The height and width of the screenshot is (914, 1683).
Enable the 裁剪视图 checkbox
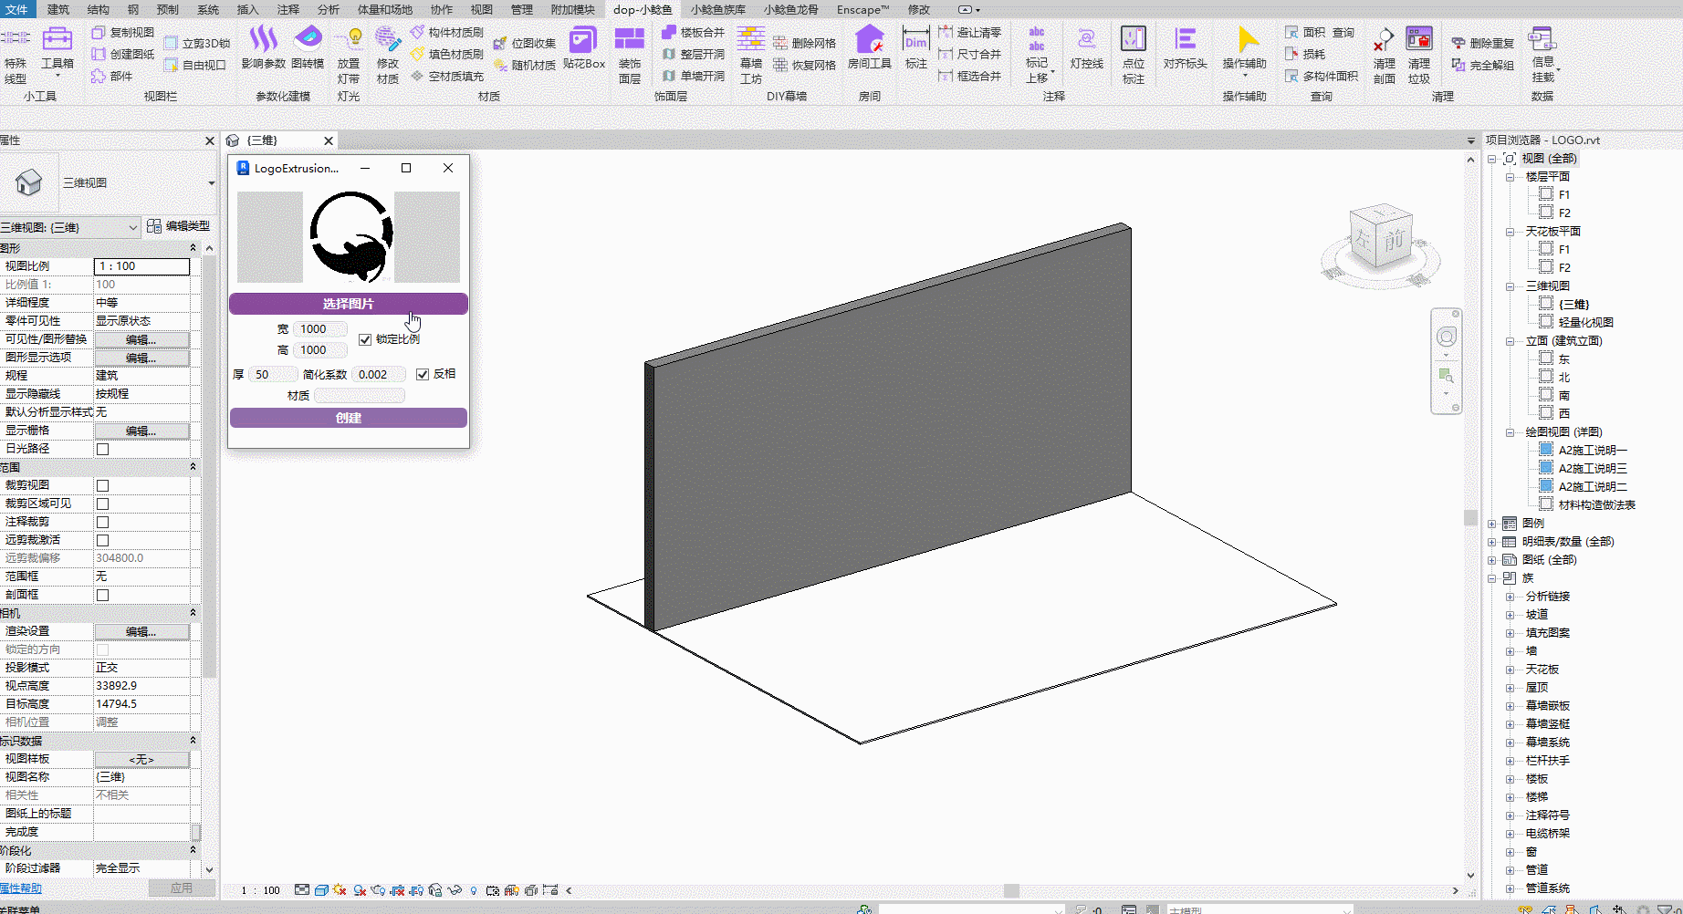(102, 485)
